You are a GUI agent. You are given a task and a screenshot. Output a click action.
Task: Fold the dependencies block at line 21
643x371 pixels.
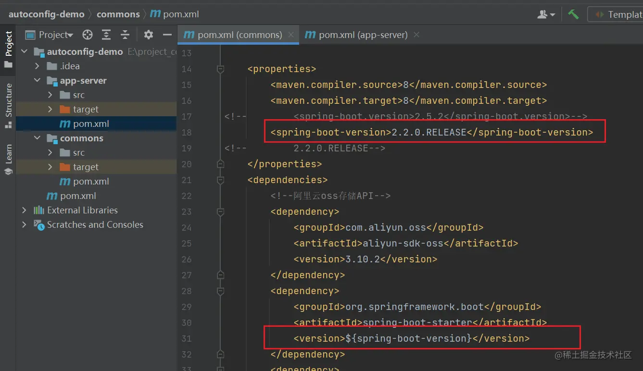tap(220, 180)
